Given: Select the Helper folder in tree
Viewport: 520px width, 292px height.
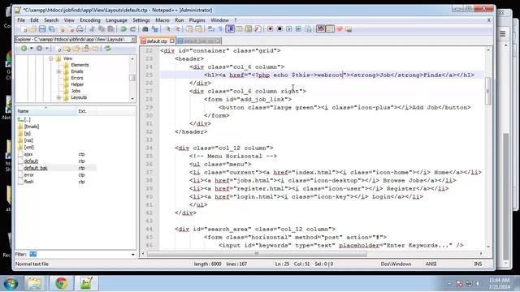Looking at the screenshot, I should pos(77,84).
